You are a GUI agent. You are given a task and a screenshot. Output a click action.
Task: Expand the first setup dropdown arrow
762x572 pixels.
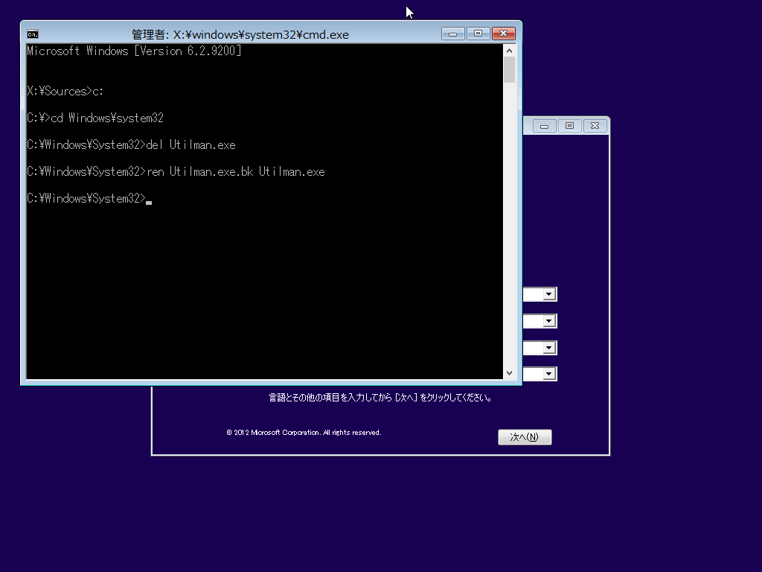point(549,294)
